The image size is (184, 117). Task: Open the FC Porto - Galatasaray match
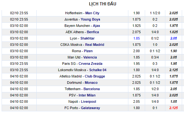(x=82, y=108)
